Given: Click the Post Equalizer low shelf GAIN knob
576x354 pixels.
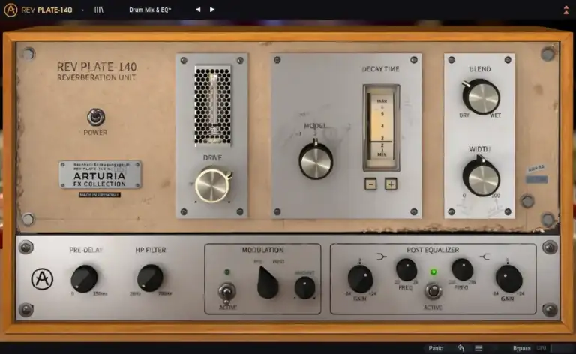Looking at the screenshot, I should (360, 279).
